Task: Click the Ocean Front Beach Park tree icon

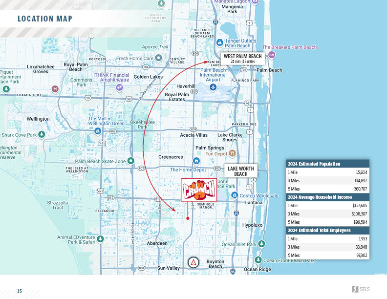Action: 258,260
